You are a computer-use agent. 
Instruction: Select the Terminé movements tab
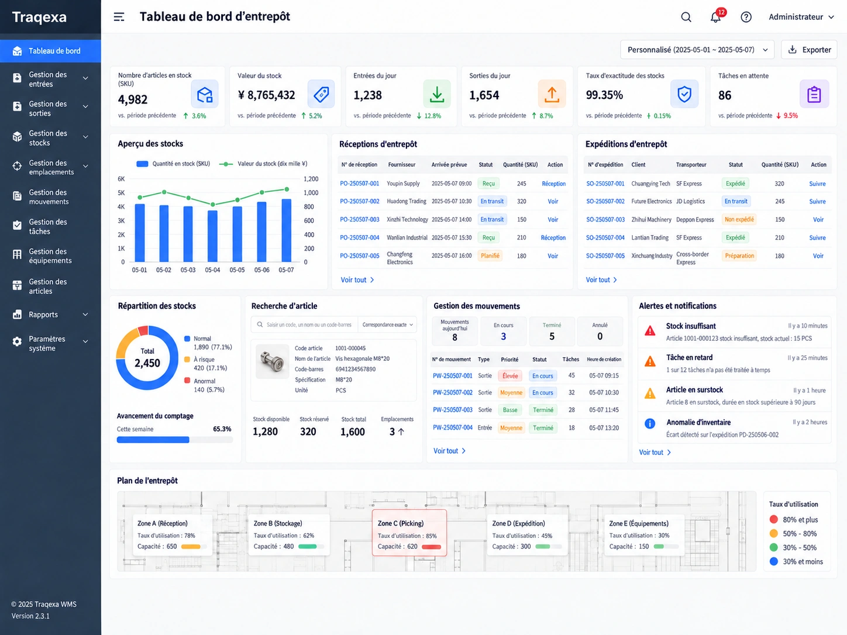pos(552,332)
